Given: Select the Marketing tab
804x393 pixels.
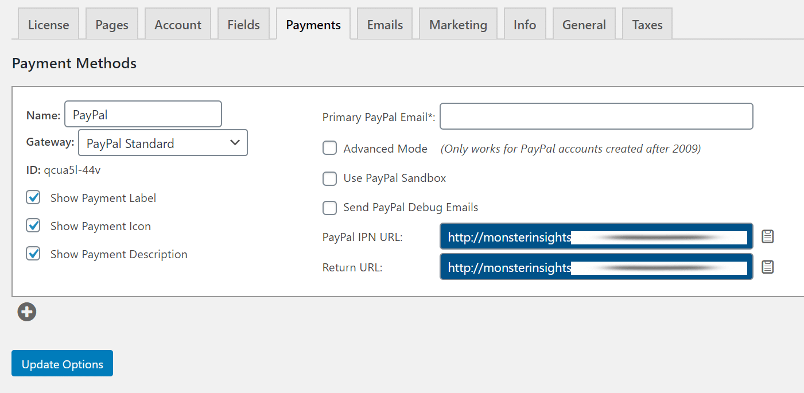Looking at the screenshot, I should (458, 25).
